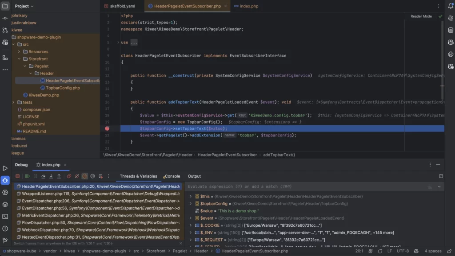Step out of the current function
Viewport: 455px width, 256px height.
coord(59,176)
